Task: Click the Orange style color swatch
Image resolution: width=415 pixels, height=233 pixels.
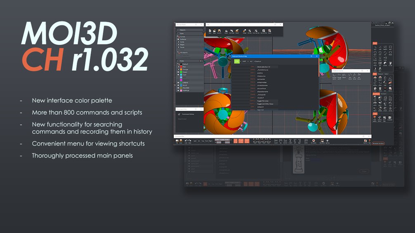Action: click(181, 69)
